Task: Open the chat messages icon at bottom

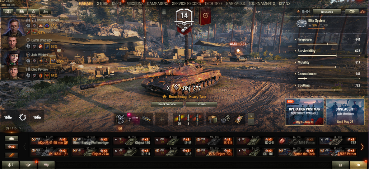Action: [46, 165]
